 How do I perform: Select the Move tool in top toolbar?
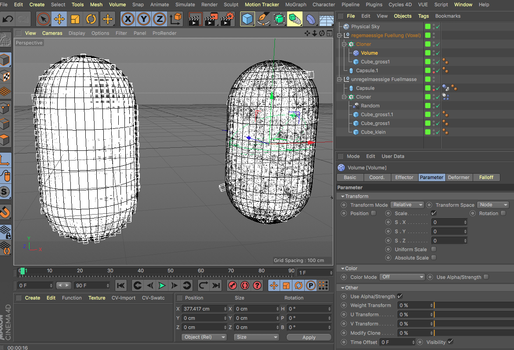(59, 19)
